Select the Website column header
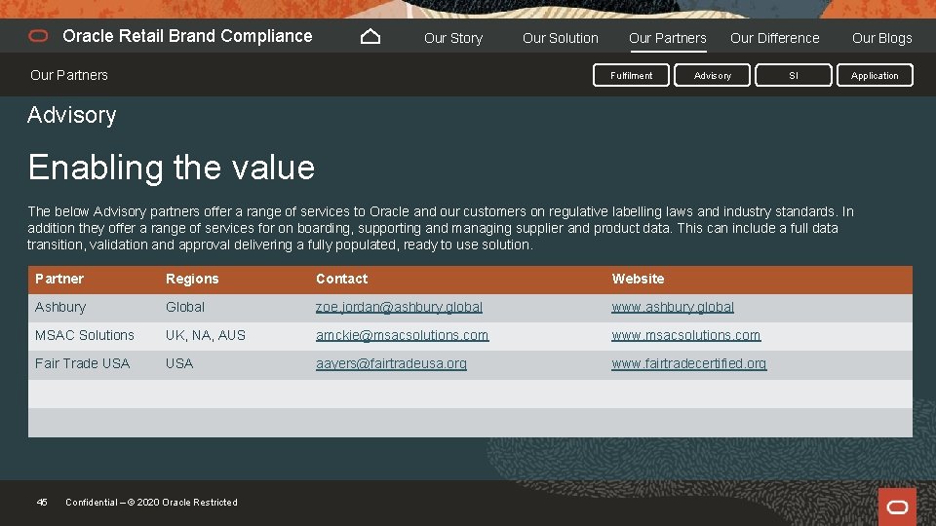The width and height of the screenshot is (936, 526). click(x=638, y=279)
